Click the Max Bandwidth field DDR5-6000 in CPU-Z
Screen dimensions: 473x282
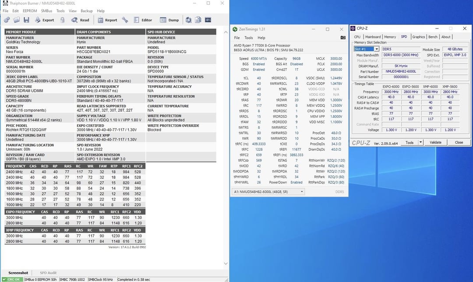click(x=401, y=55)
